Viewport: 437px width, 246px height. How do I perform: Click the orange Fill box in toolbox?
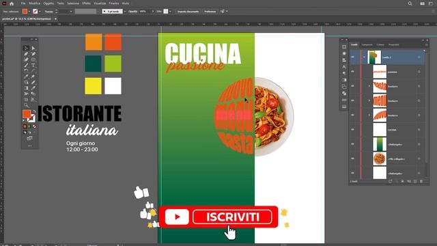27,114
